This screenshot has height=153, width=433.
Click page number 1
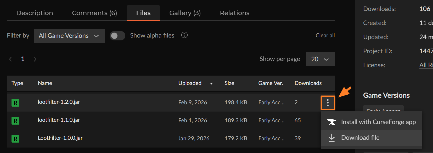(23, 59)
